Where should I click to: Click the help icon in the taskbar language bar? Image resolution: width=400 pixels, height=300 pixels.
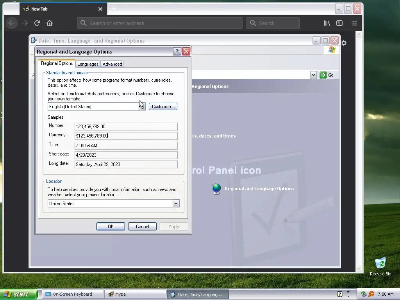pyautogui.click(x=339, y=294)
